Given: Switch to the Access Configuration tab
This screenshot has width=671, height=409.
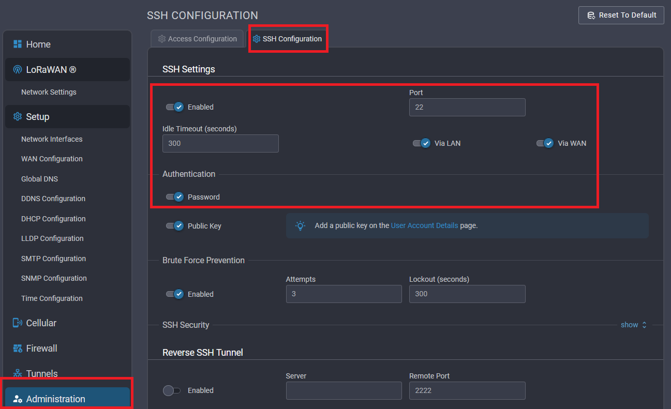Looking at the screenshot, I should coord(197,39).
